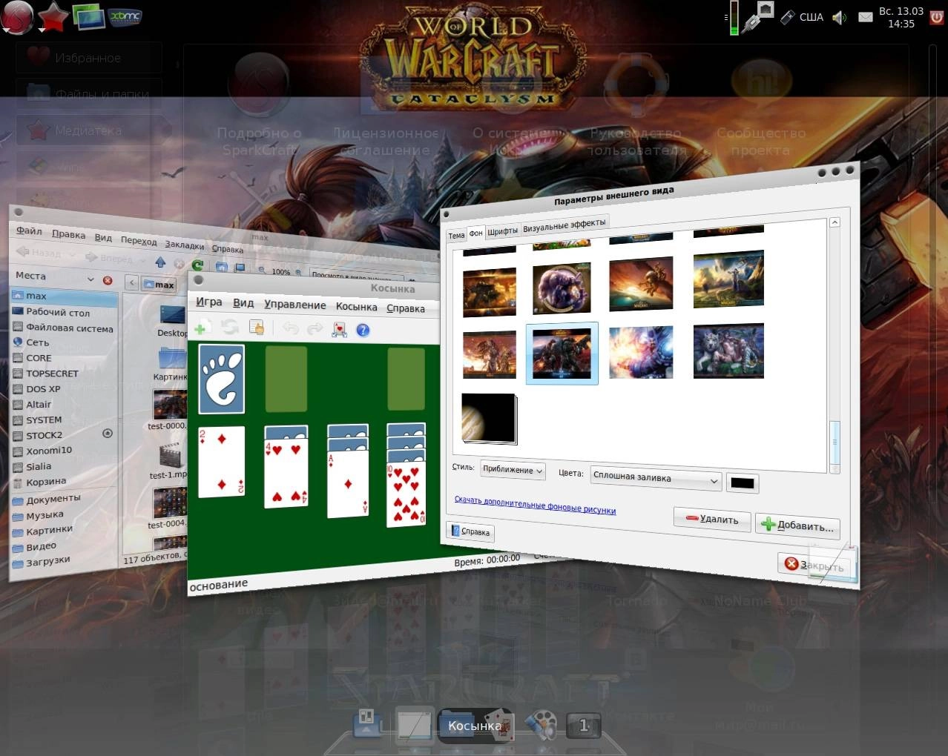Open the pictures launcher in the top panel
948x756 pixels.
click(88, 16)
